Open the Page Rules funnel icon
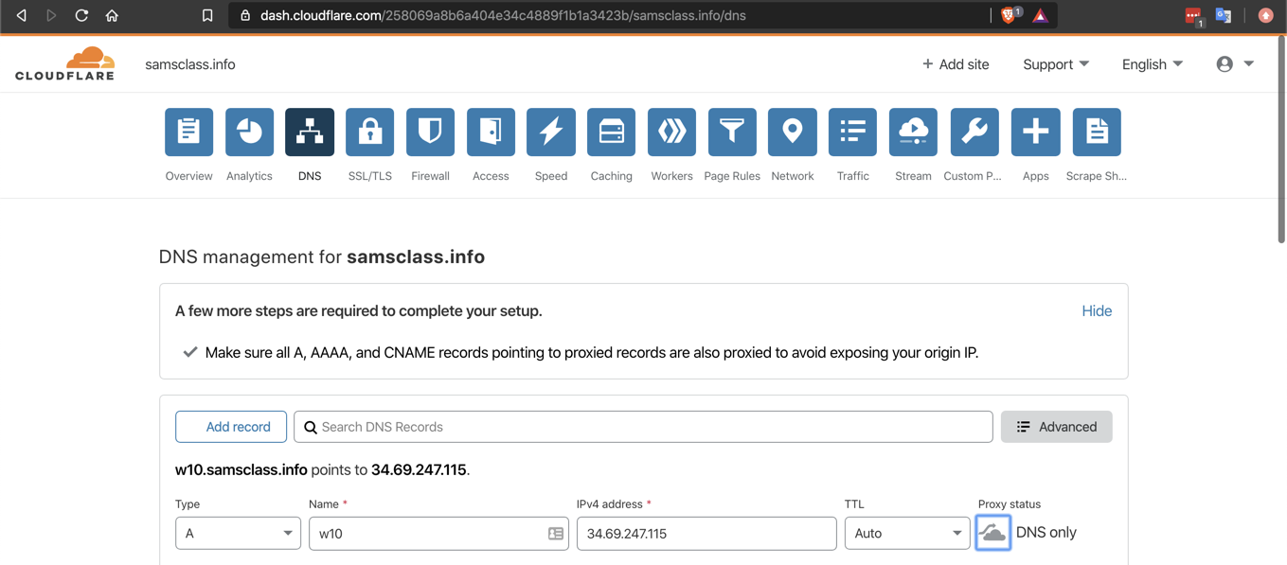Image resolution: width=1287 pixels, height=565 pixels. coord(732,132)
